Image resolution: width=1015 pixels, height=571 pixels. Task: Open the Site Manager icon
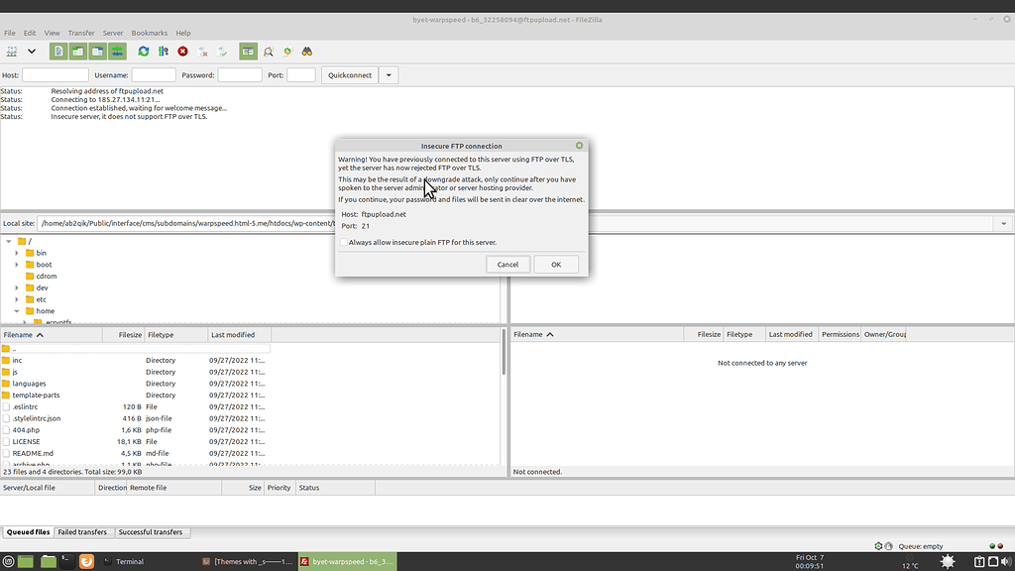(12, 51)
